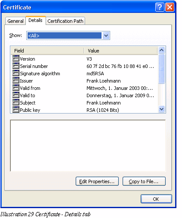Select the Valid to row label

click(28, 95)
